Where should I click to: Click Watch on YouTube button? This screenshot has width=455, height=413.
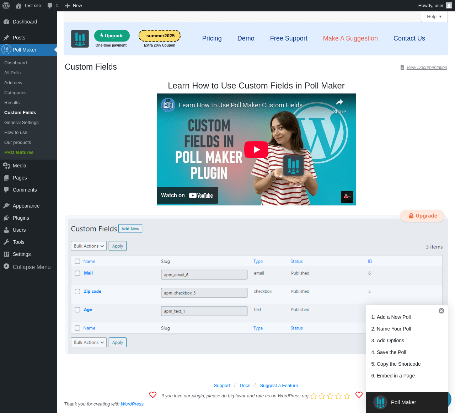click(x=187, y=195)
